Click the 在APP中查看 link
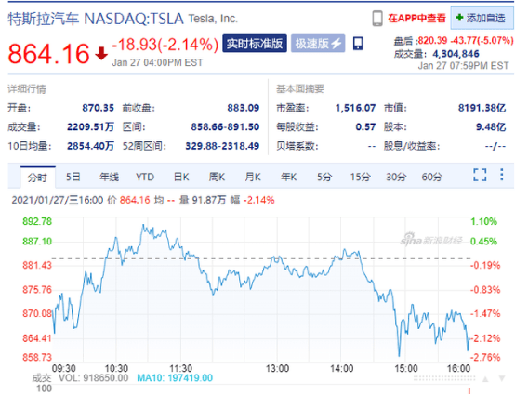Viewport: 515px width, 395px height. point(416,18)
